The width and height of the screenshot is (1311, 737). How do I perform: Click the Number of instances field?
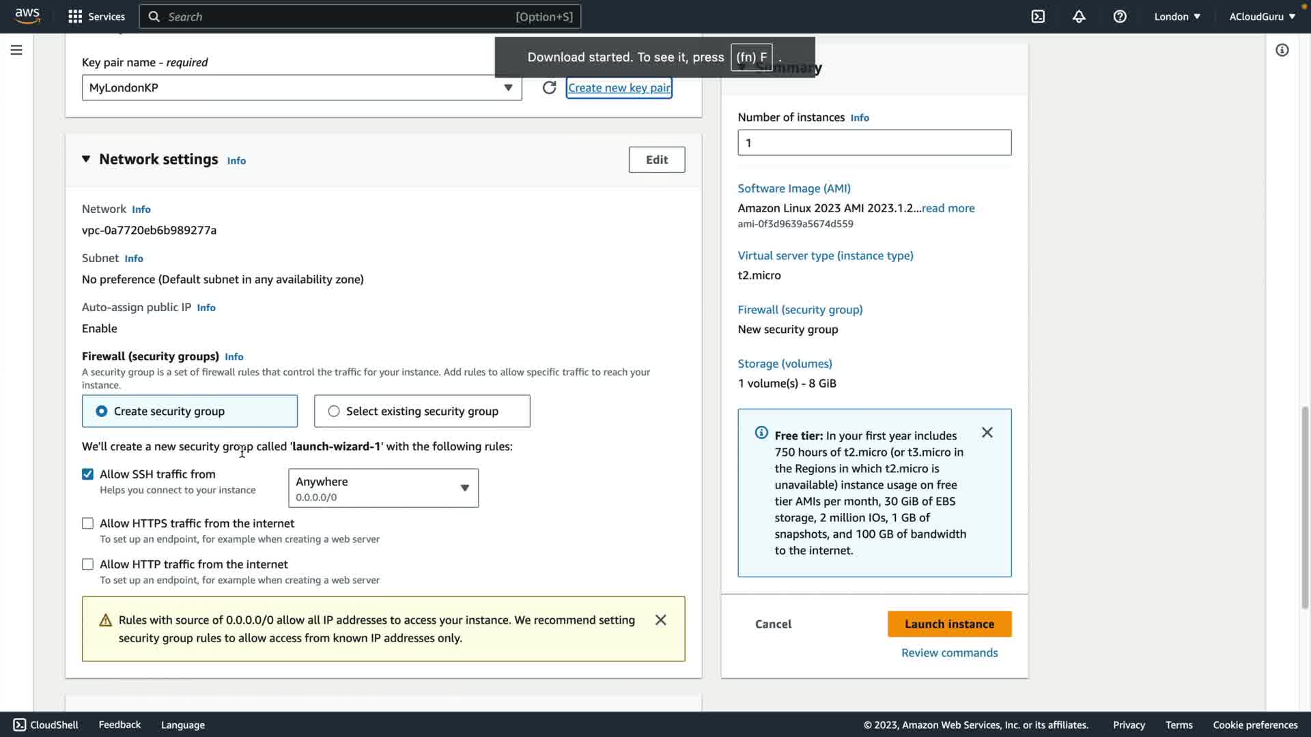click(874, 143)
